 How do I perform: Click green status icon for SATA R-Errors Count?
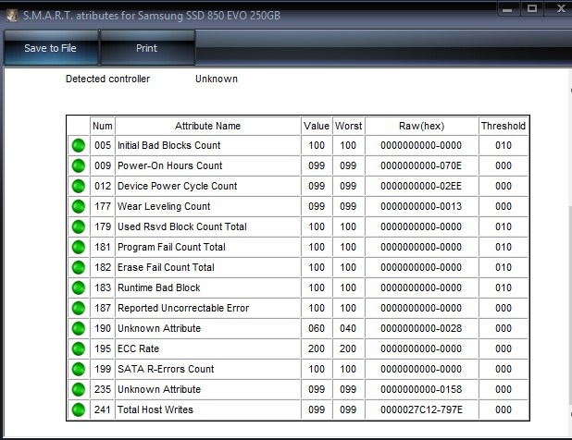[x=79, y=370]
